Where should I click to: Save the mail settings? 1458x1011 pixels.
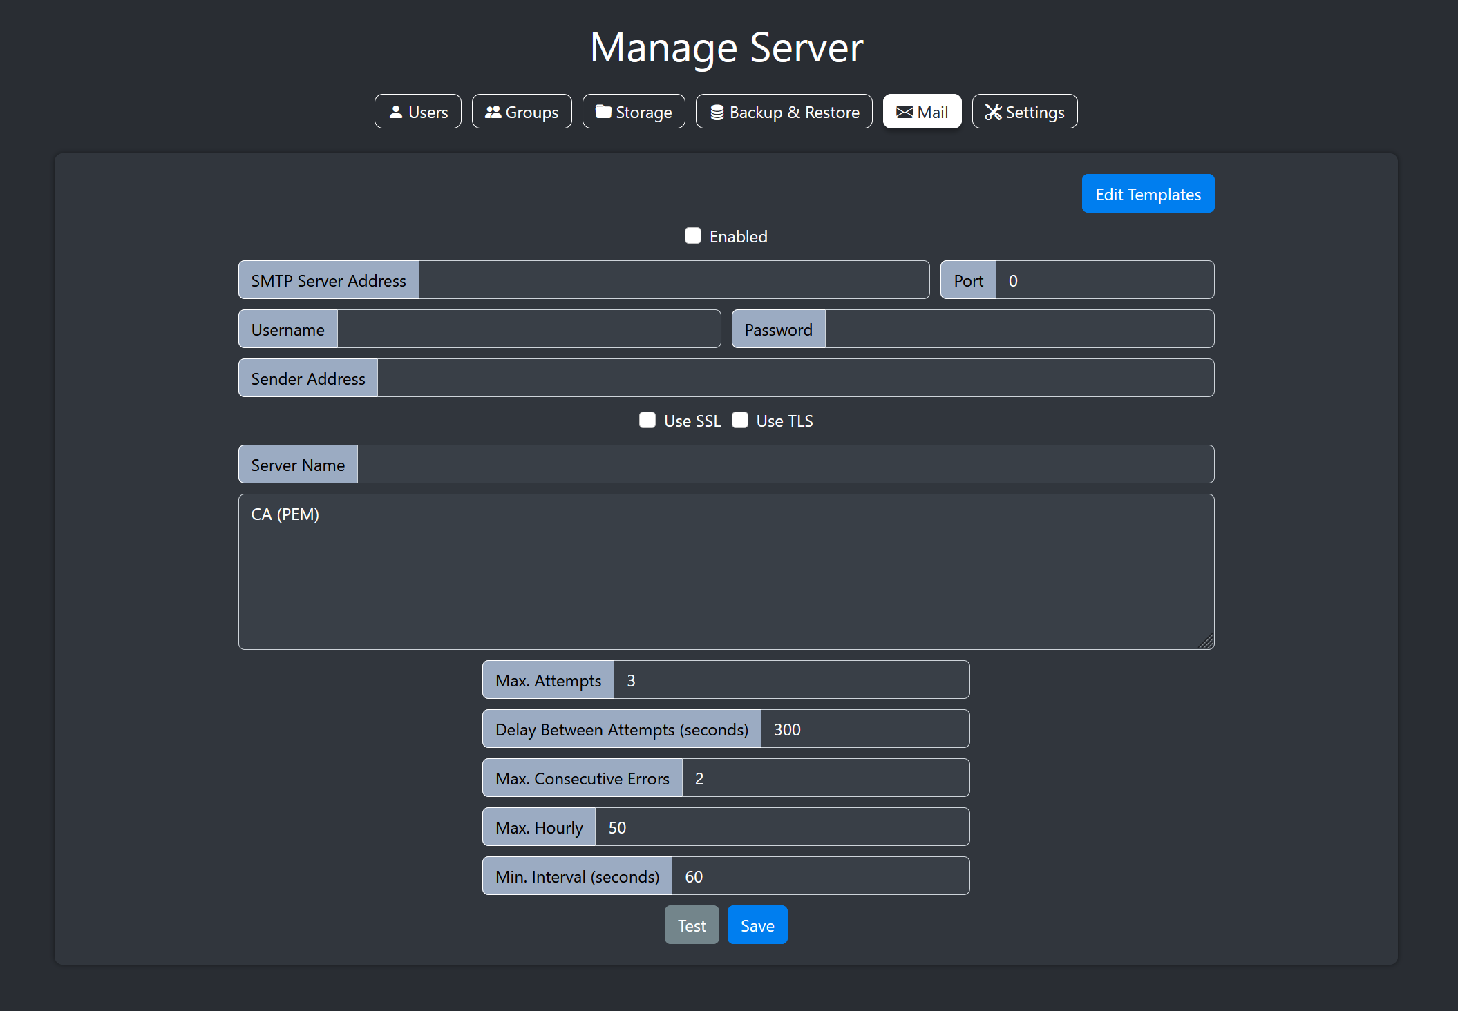click(x=757, y=925)
